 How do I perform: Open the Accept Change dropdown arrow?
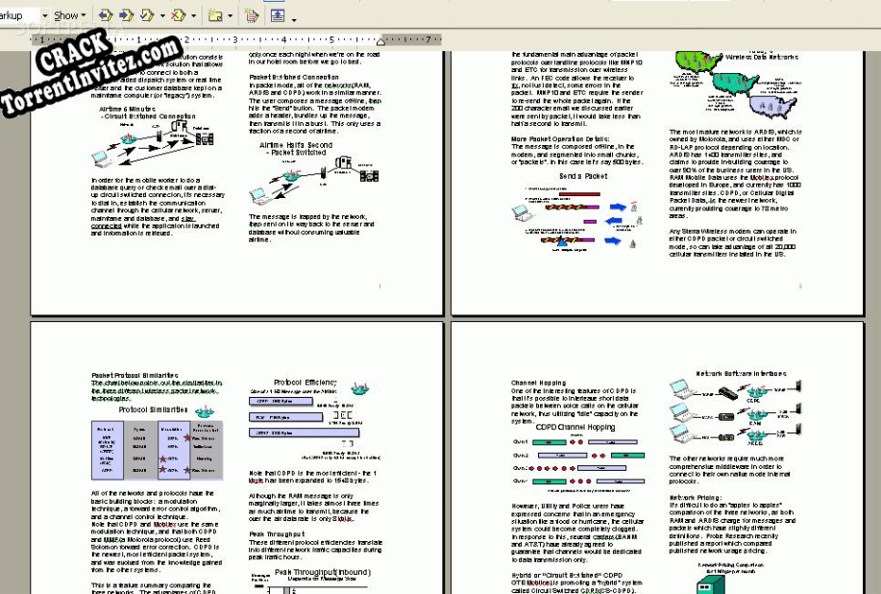tap(163, 15)
